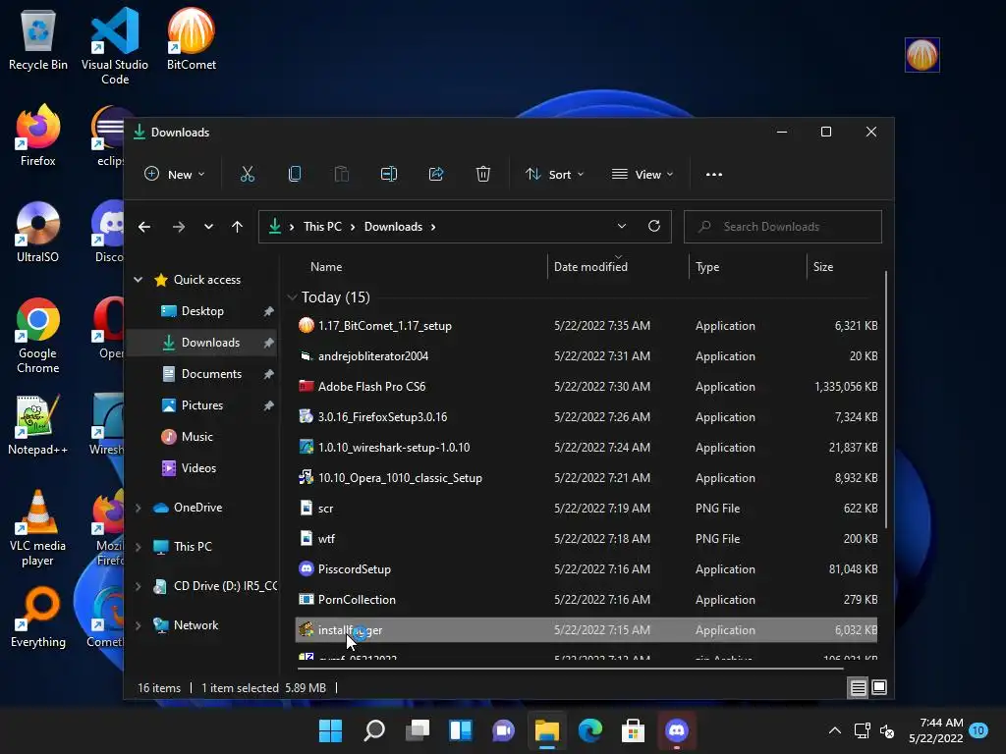Click the Share icon in toolbar
Screen dimensions: 1006x754
[436, 175]
